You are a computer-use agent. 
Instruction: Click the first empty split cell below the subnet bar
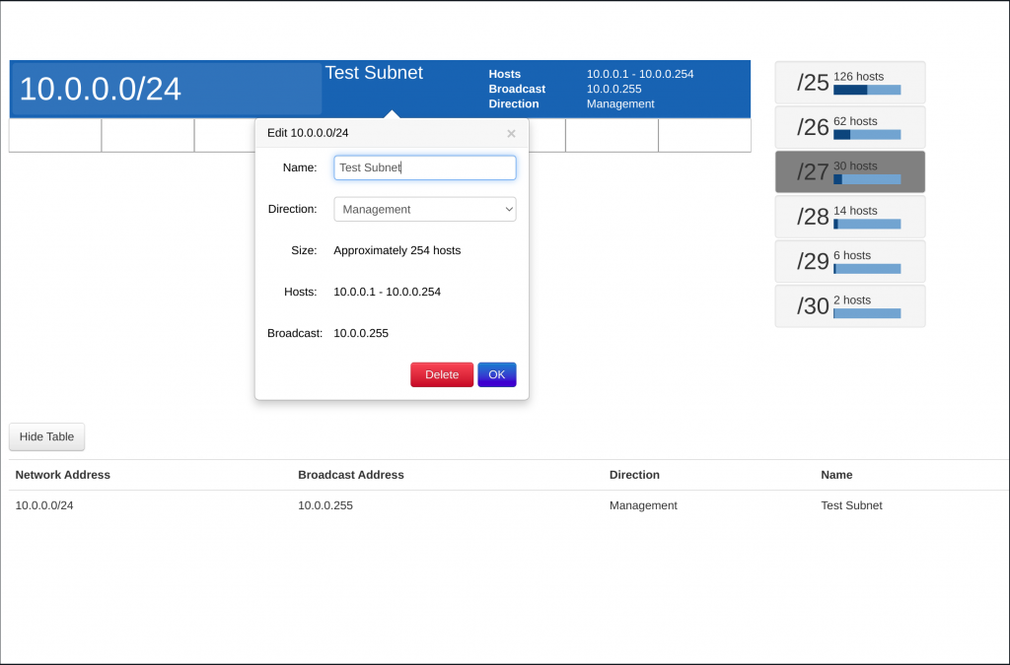point(54,136)
